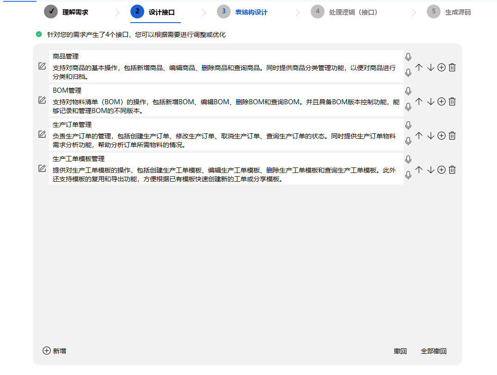
Task: Click the title microphone icon for 生产订单管理
Action: (x=408, y=125)
